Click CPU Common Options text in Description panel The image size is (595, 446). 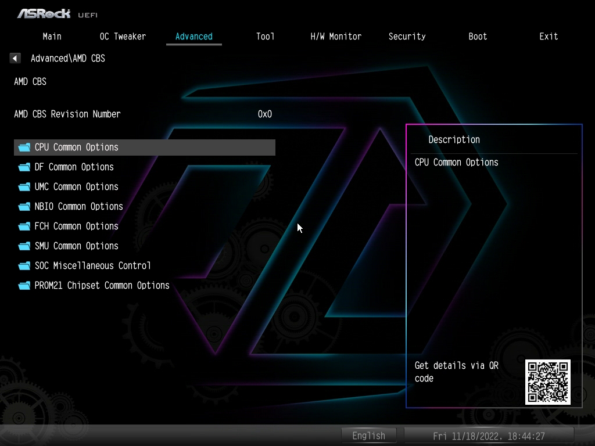457,163
